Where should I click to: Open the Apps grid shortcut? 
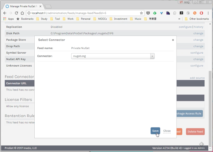coord(8,19)
